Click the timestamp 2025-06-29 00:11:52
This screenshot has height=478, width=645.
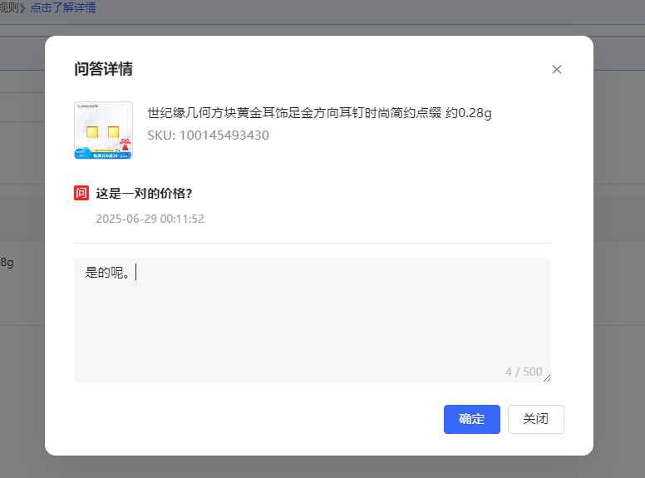(x=150, y=219)
